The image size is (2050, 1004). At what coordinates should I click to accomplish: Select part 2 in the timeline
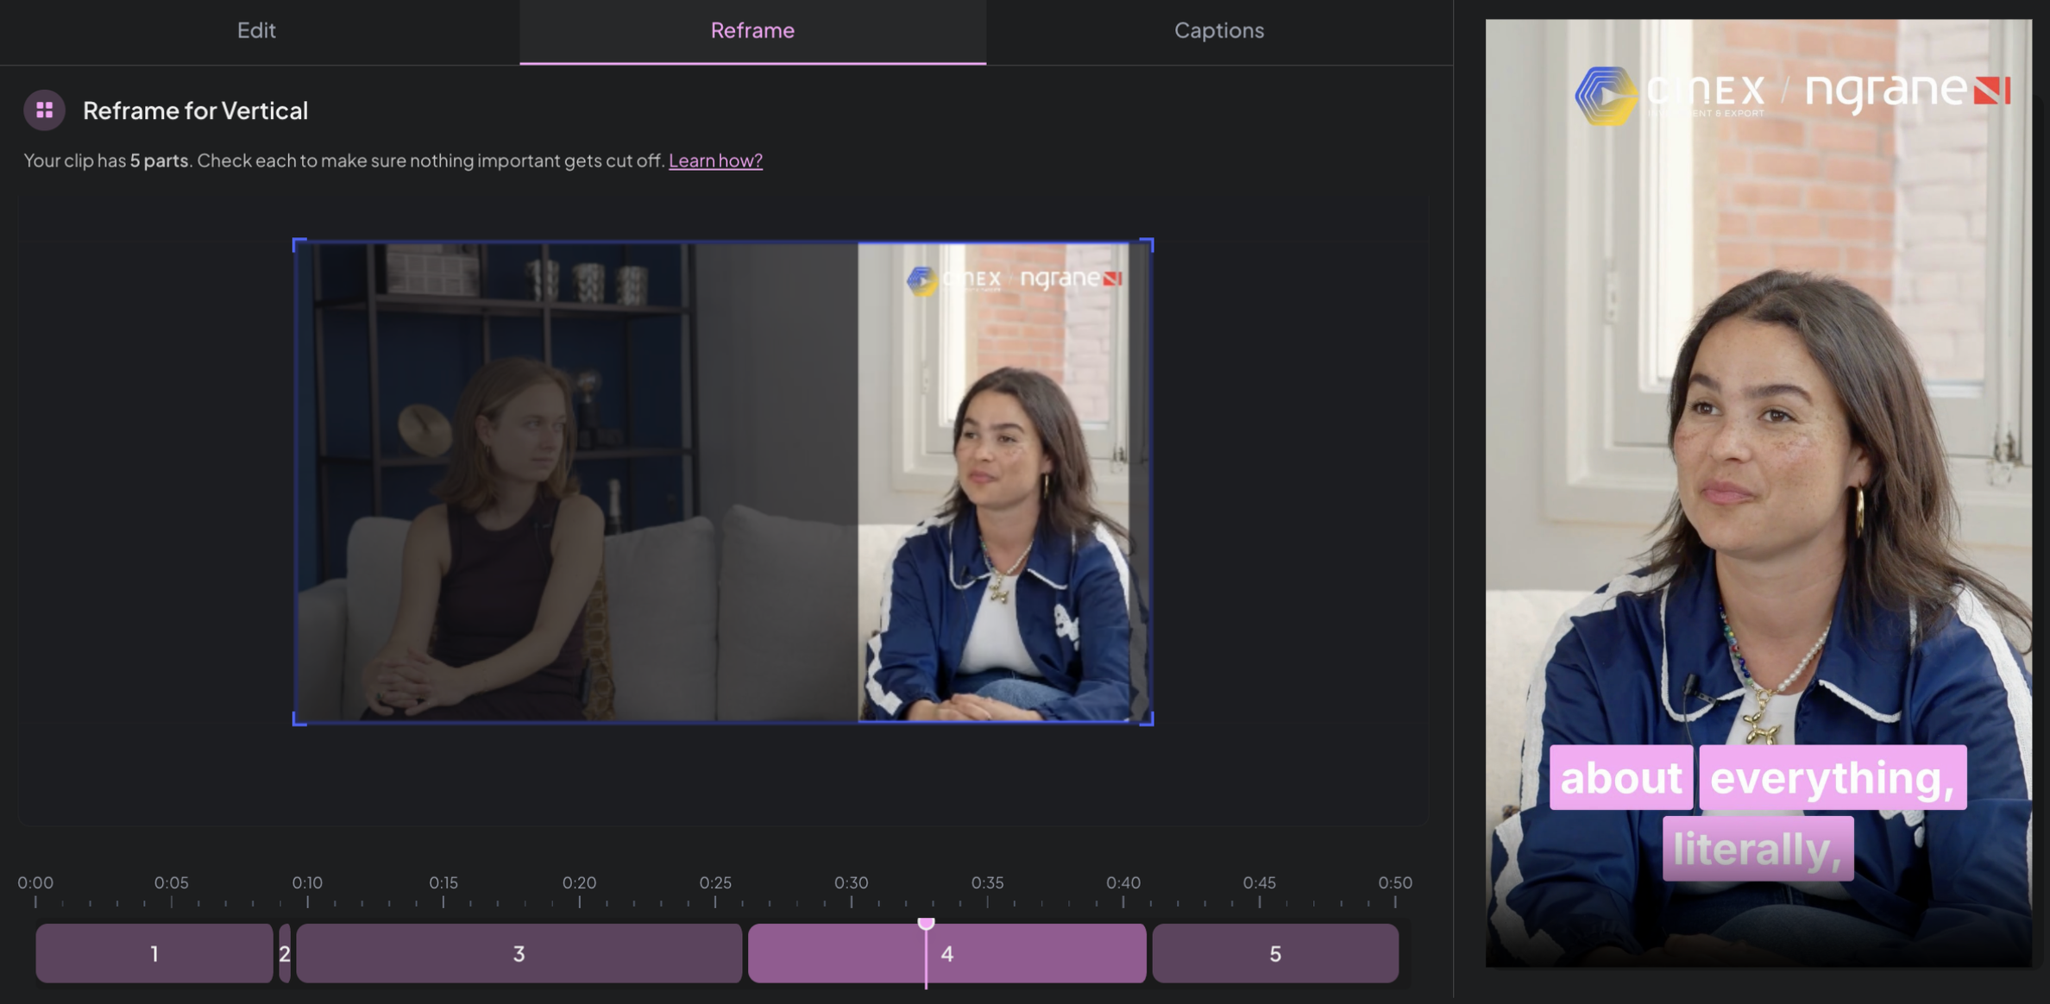tap(283, 953)
